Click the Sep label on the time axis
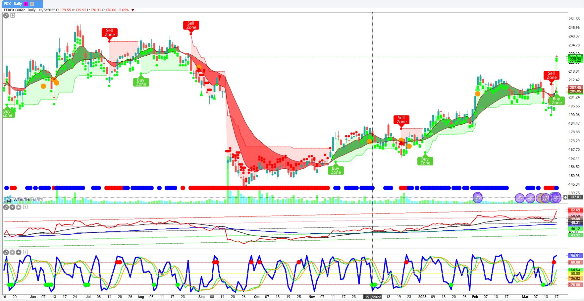 201,297
